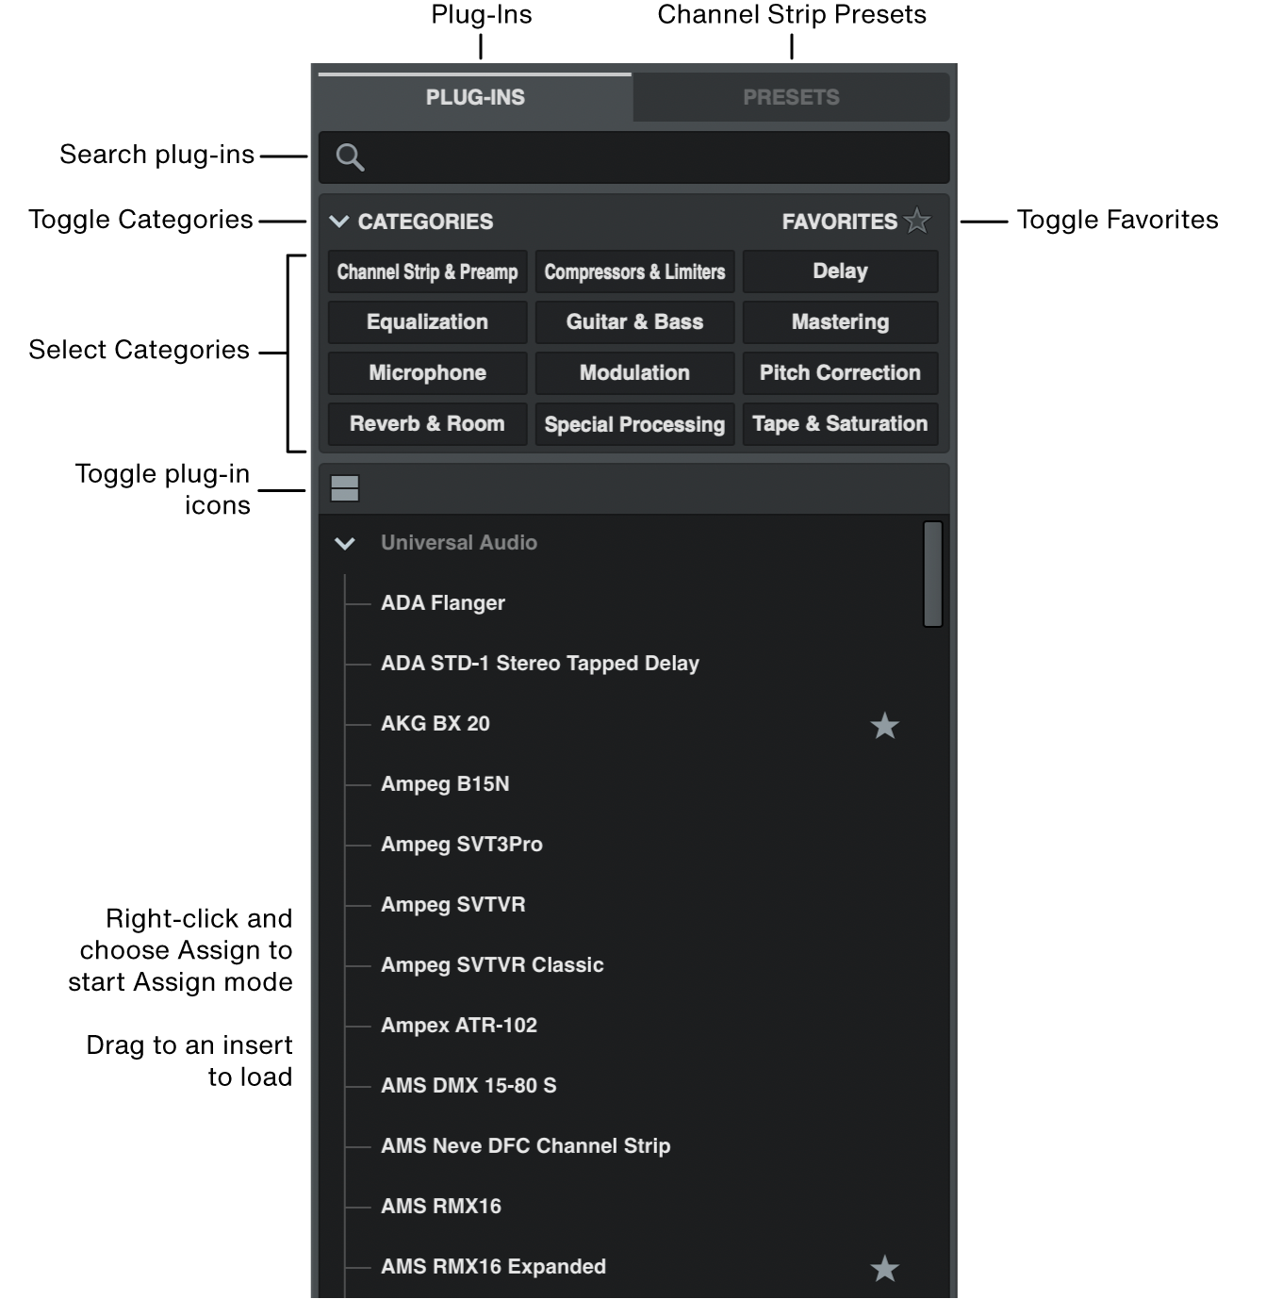Click the Universal Audio group label
The height and width of the screenshot is (1299, 1266).
pyautogui.click(x=459, y=543)
